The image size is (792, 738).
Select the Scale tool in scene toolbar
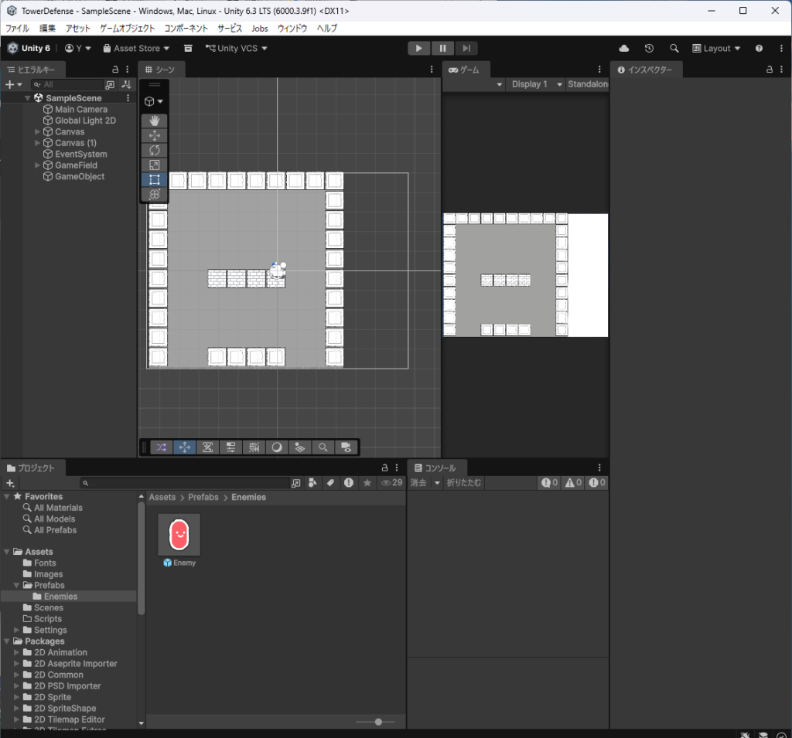[154, 165]
